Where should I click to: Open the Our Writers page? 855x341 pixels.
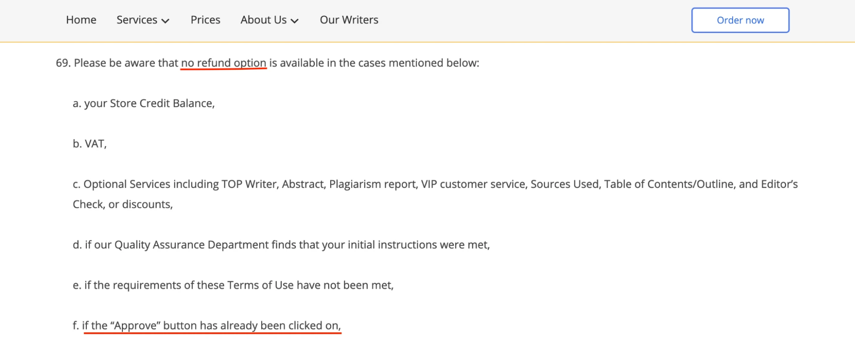pyautogui.click(x=349, y=20)
